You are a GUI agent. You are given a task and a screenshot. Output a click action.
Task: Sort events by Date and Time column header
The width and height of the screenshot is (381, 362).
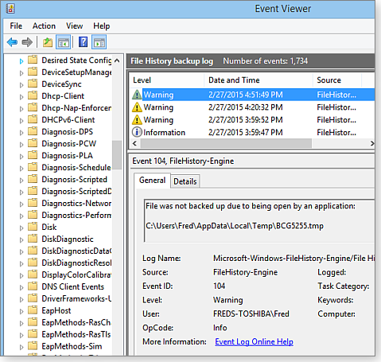(259, 80)
